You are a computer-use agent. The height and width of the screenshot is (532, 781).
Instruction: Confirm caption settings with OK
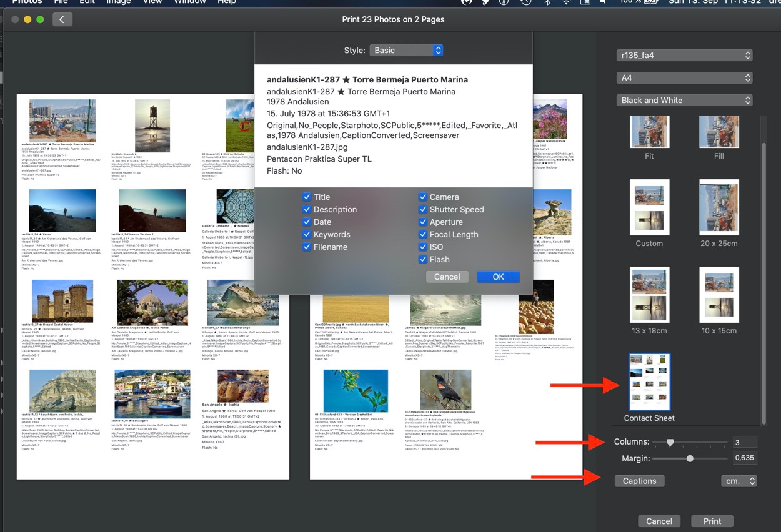tap(498, 277)
